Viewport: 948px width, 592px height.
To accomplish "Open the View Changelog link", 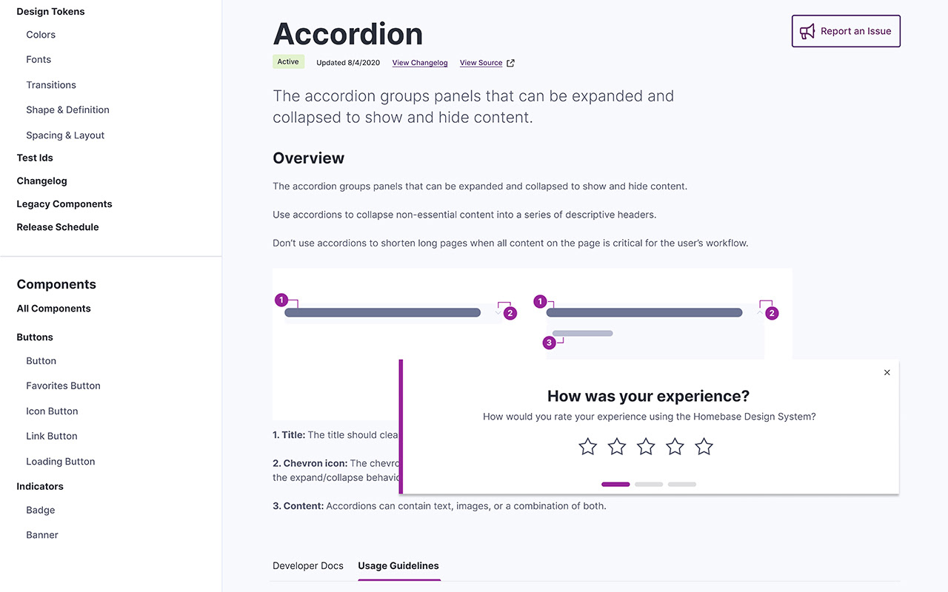I will pyautogui.click(x=420, y=63).
